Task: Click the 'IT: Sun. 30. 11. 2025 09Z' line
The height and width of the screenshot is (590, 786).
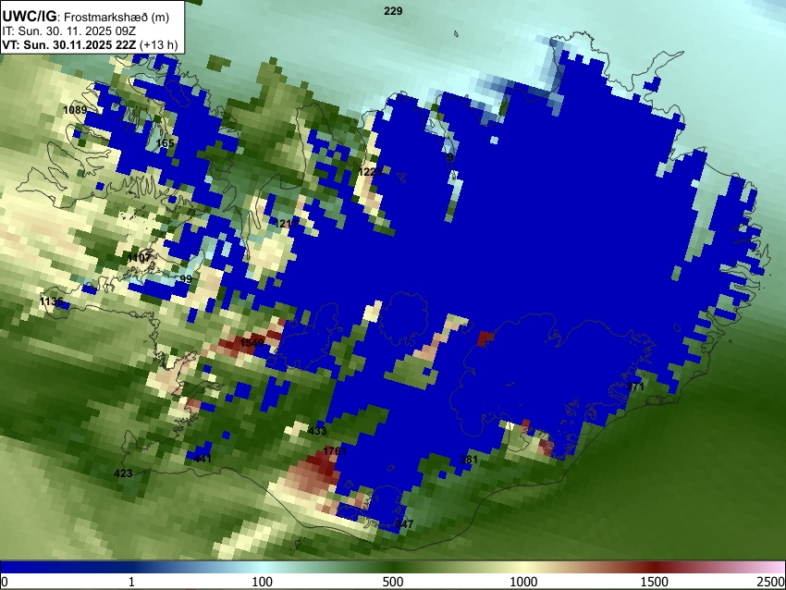Action: pyautogui.click(x=69, y=31)
